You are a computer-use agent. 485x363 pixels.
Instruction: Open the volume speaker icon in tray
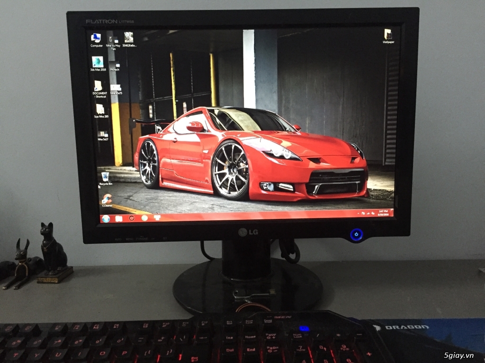click(373, 212)
